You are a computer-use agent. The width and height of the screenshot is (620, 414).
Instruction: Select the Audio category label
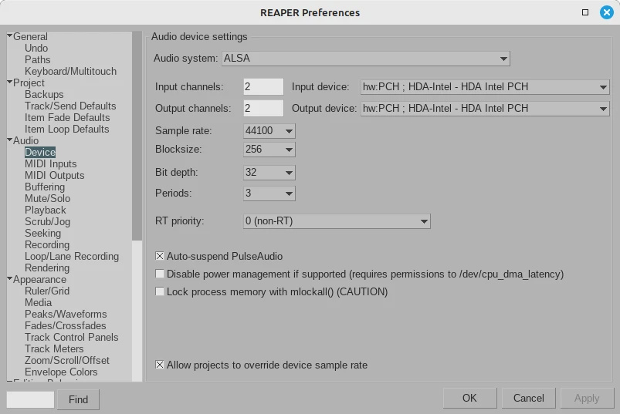pyautogui.click(x=25, y=140)
